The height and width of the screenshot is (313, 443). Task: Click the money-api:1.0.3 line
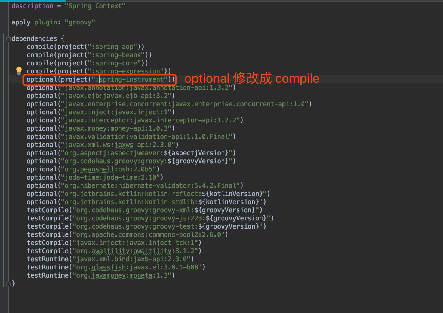[x=101, y=128]
